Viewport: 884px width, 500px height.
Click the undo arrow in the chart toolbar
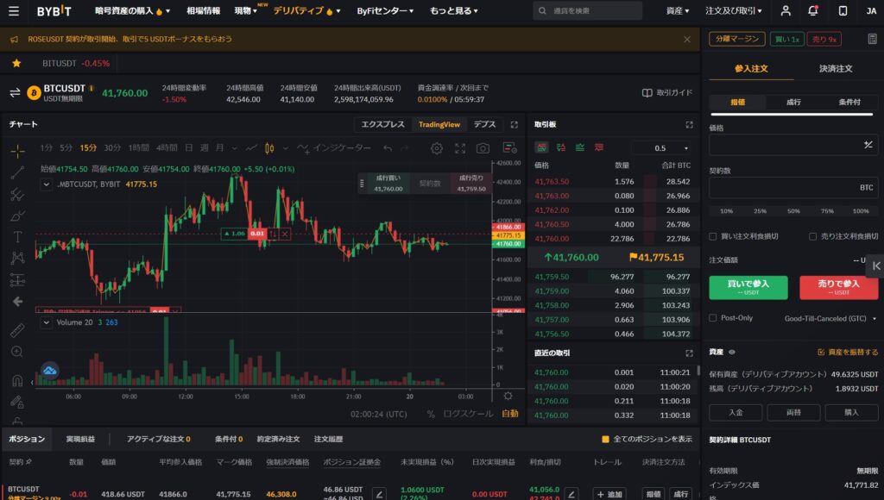pyautogui.click(x=388, y=148)
